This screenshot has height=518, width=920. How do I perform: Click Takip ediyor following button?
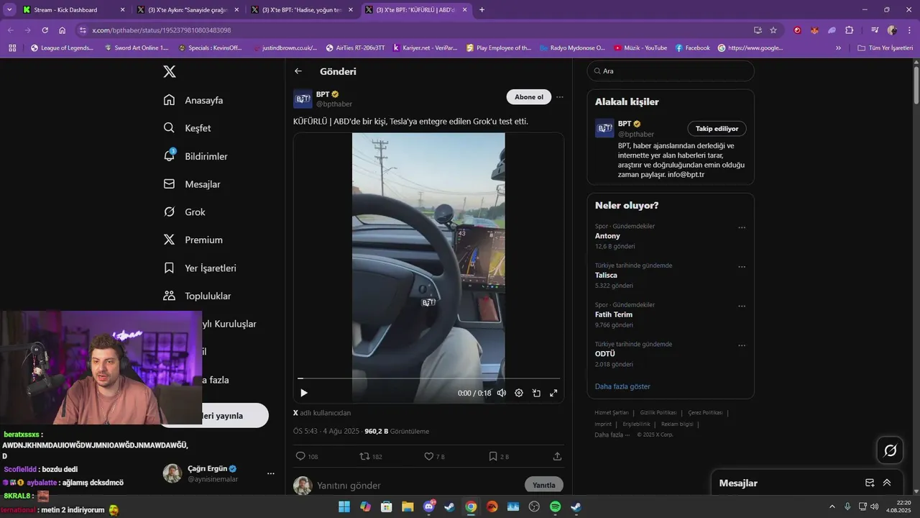pyautogui.click(x=717, y=129)
